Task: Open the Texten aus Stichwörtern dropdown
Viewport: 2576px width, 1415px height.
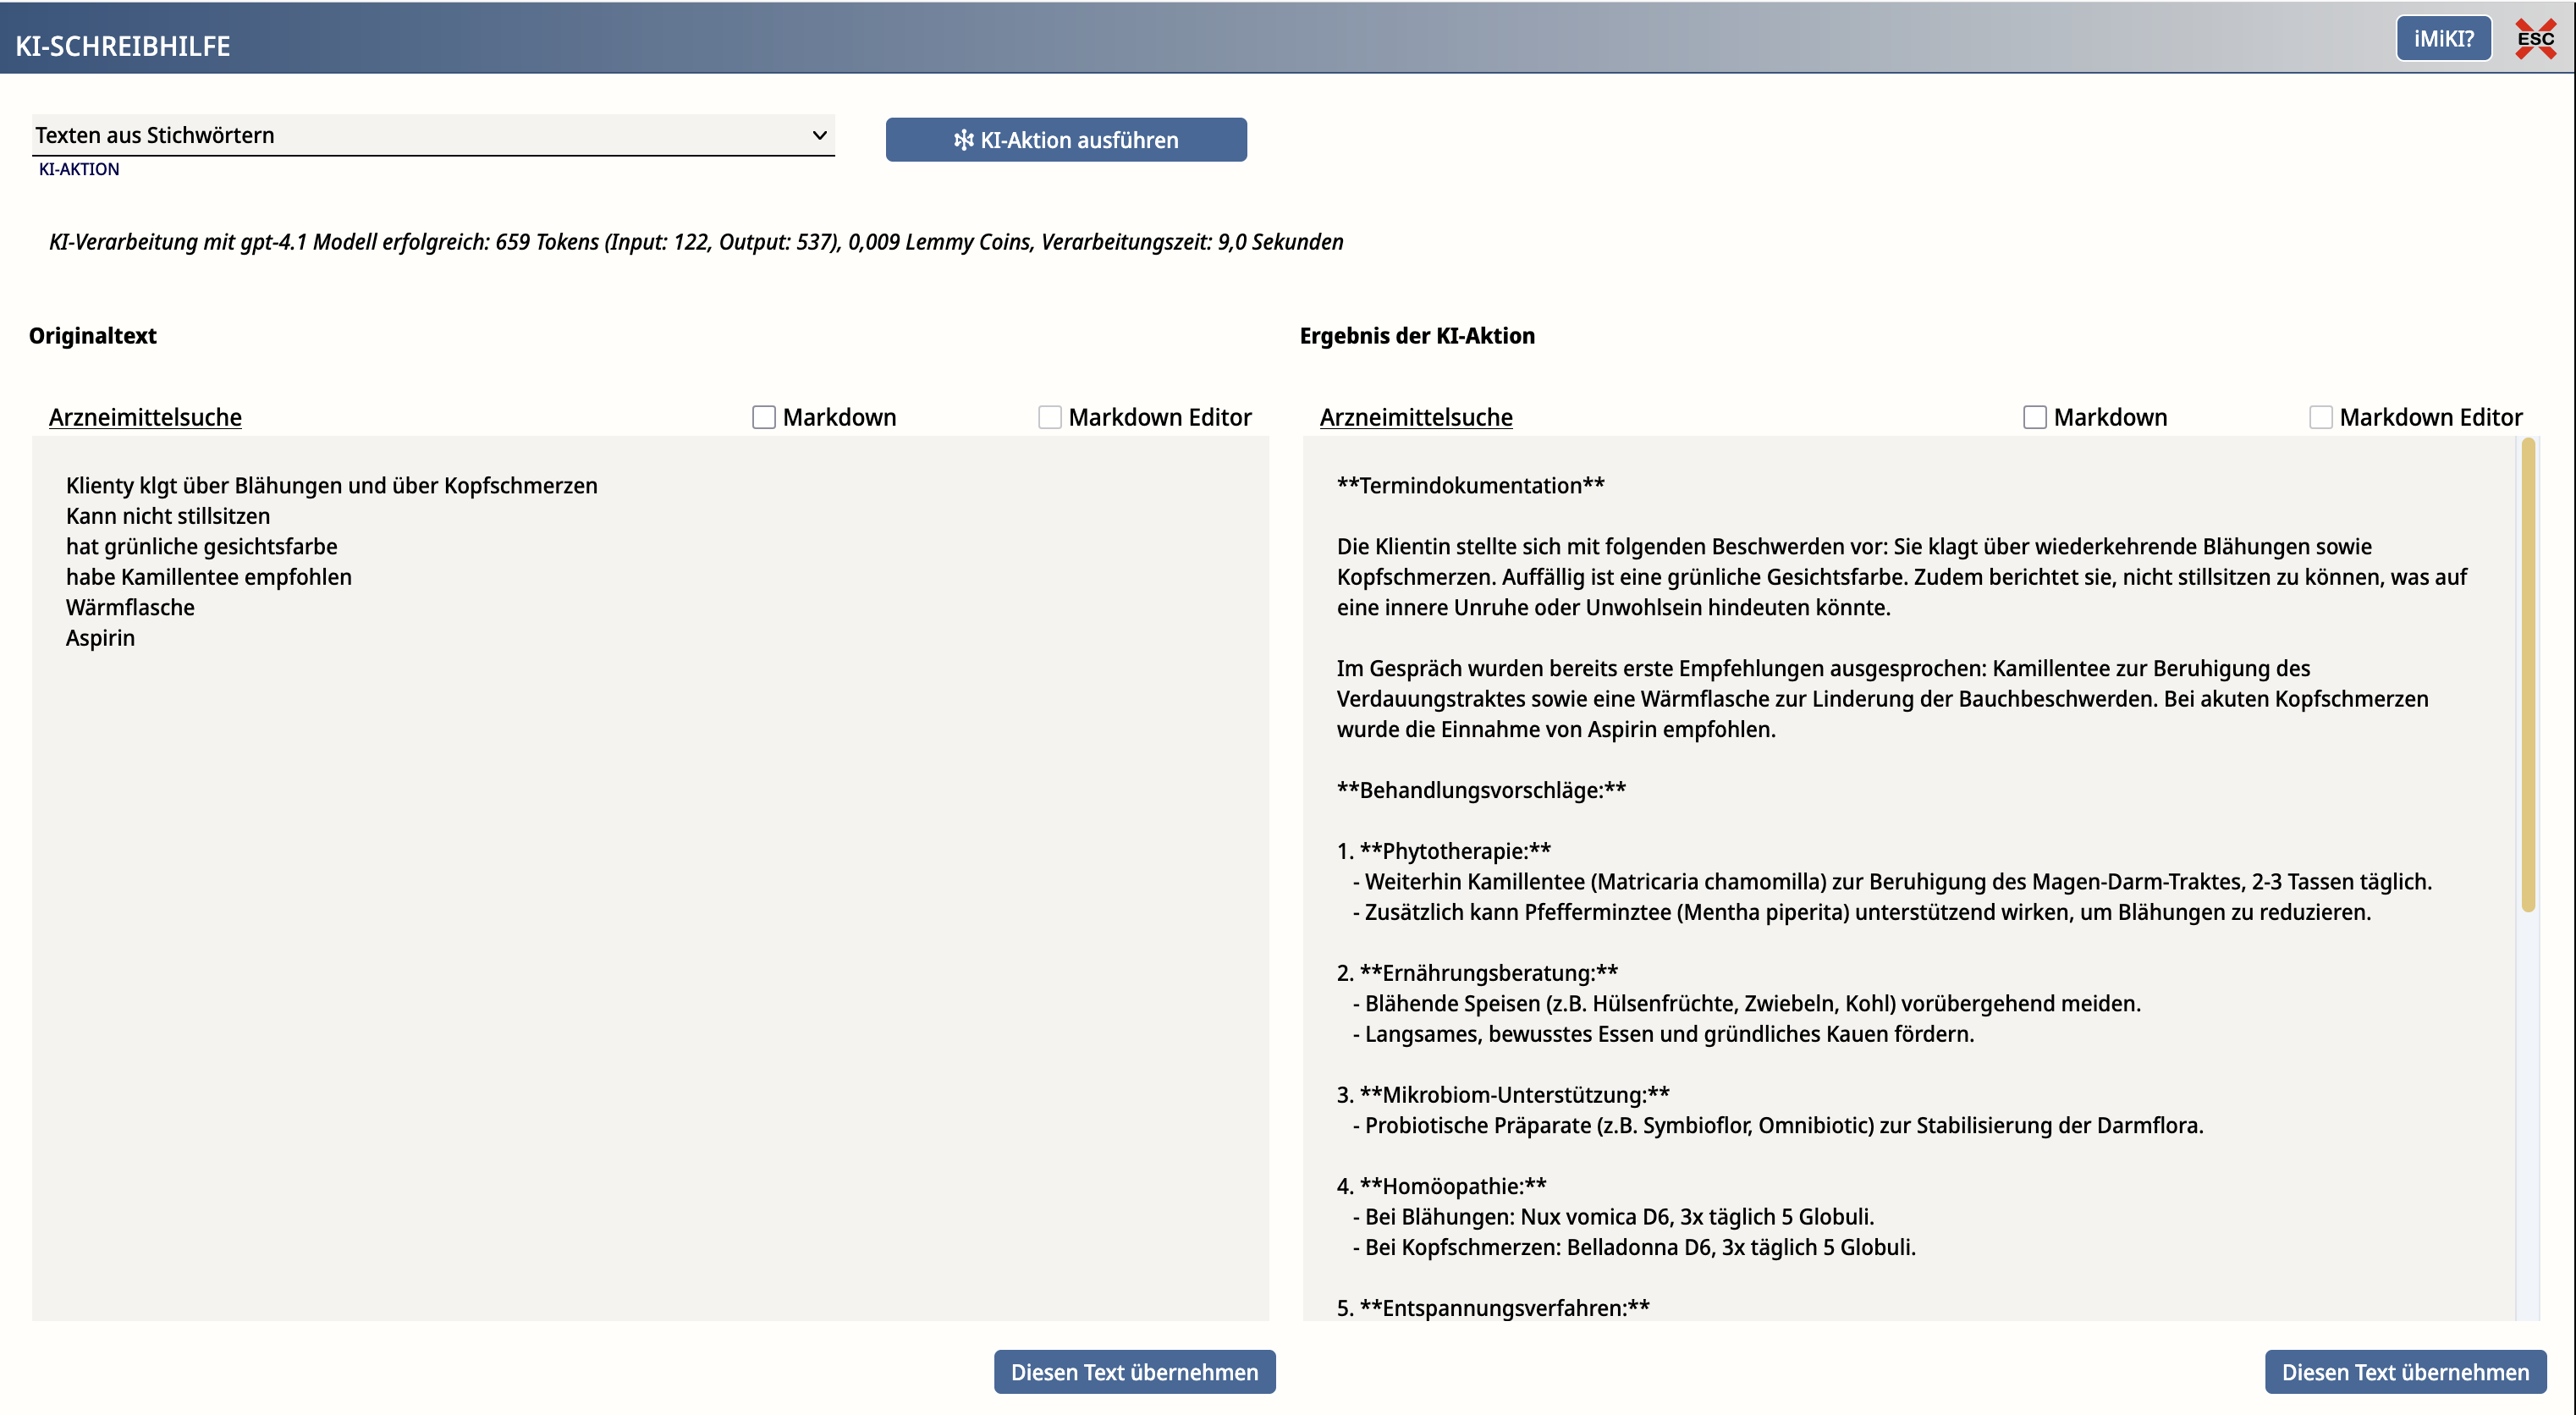Action: pos(433,135)
